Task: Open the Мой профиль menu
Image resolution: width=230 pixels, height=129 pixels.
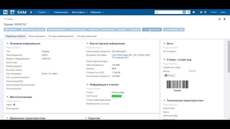Action: [79, 12]
